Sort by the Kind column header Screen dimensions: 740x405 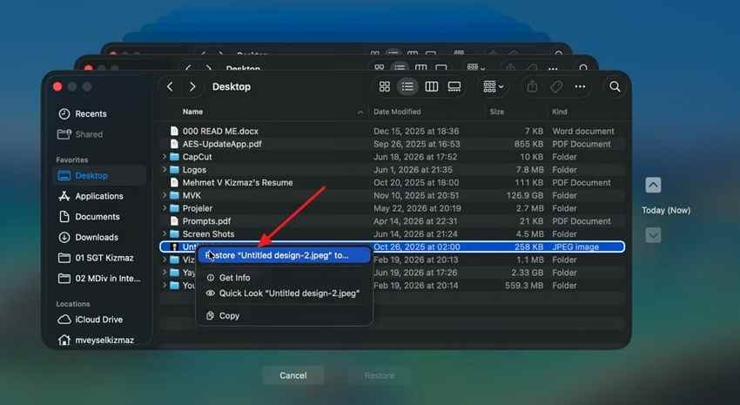(559, 111)
